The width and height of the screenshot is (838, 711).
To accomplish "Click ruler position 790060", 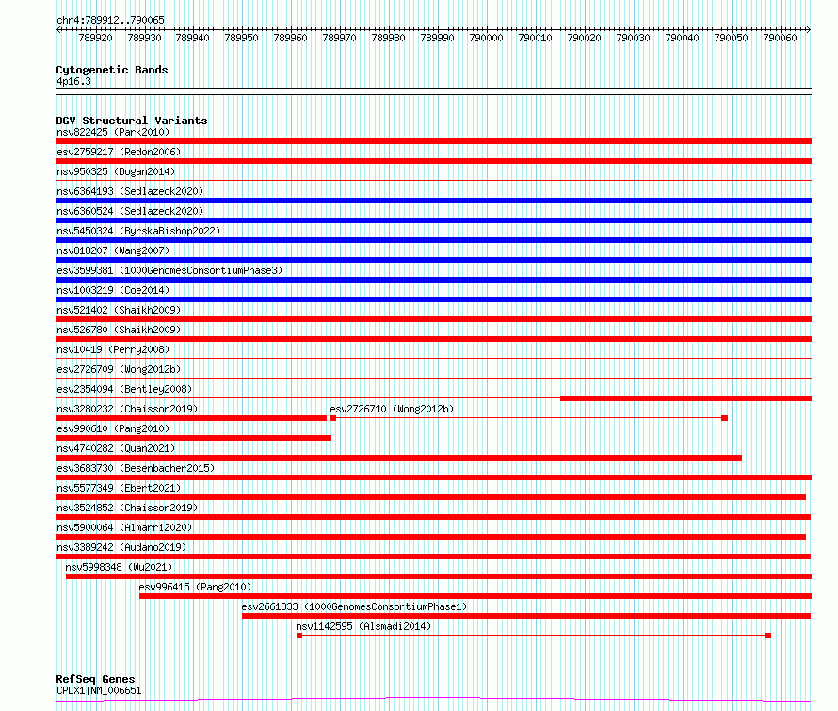I will [x=781, y=38].
